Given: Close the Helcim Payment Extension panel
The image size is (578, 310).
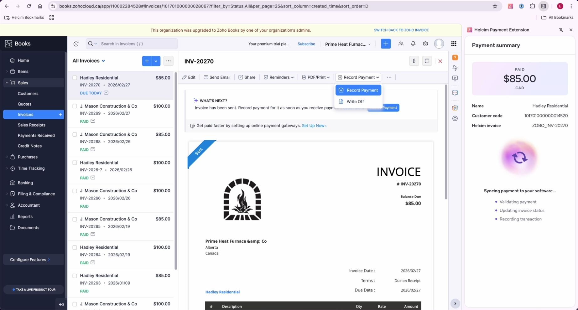Looking at the screenshot, I should 571,30.
